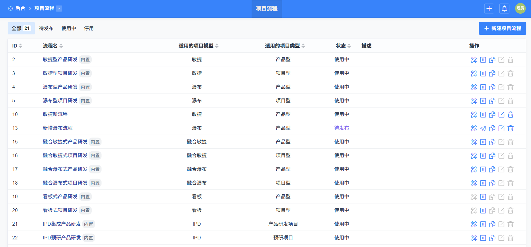Click the plus icon in the header
Viewport: 531px width, 247px height.
click(x=489, y=9)
